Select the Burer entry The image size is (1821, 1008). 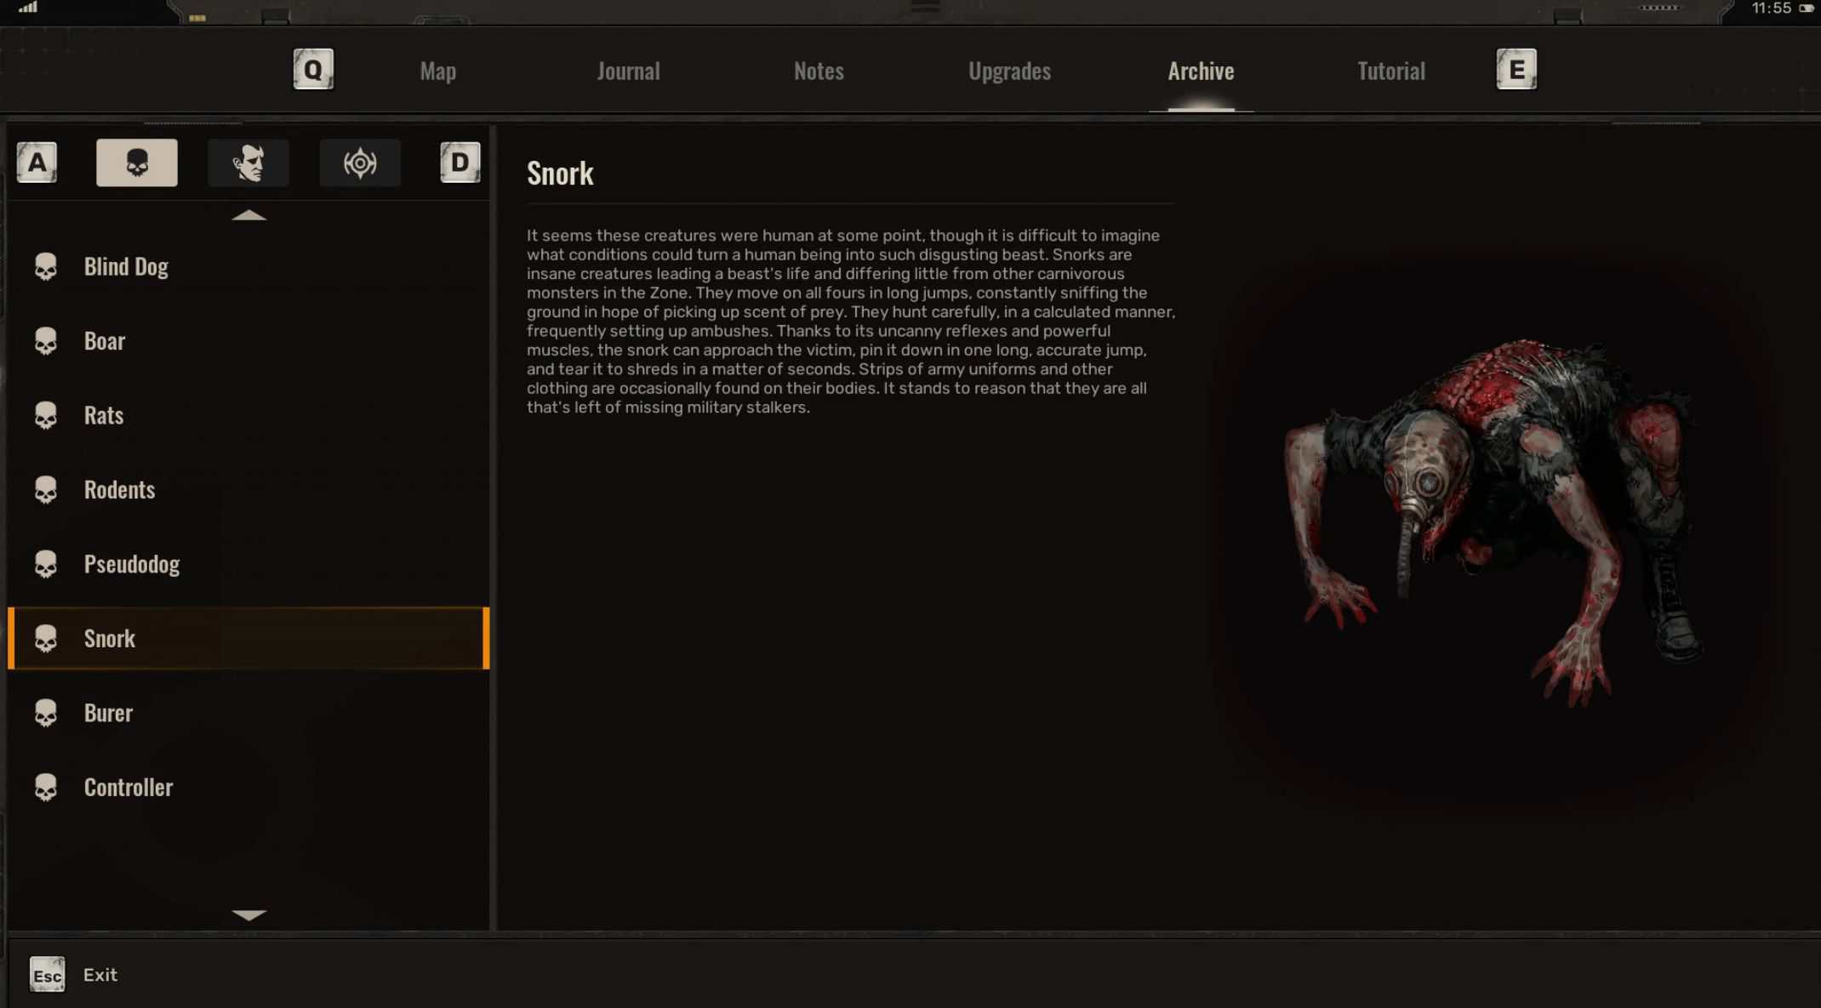(108, 713)
